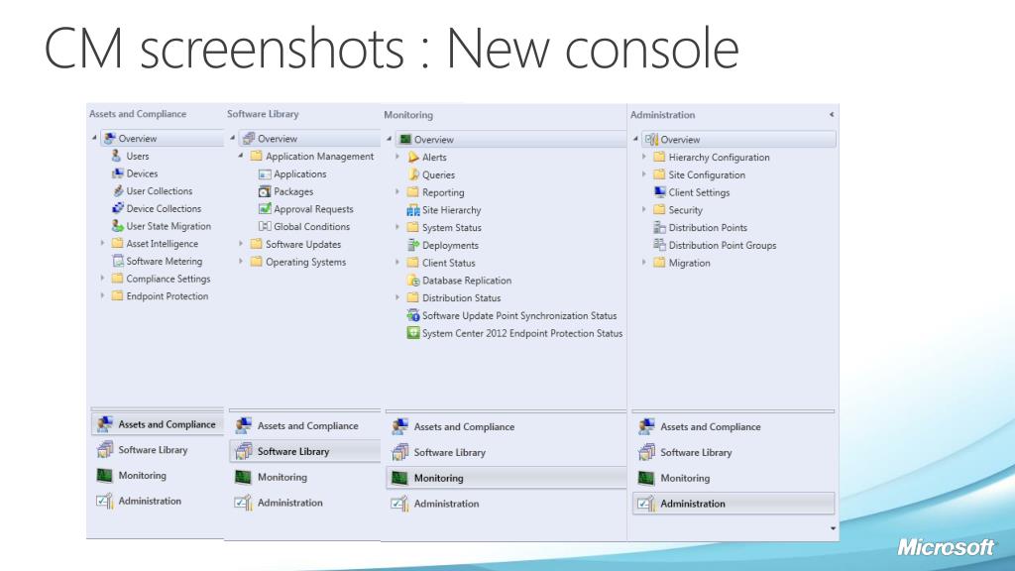The height and width of the screenshot is (571, 1015).
Task: Collapse the Administration navigation pane arrow
Action: tap(832, 115)
